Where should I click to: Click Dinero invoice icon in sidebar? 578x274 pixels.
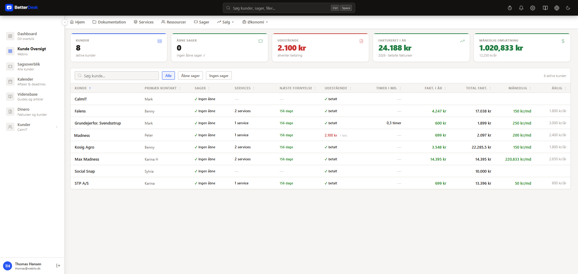[10, 112]
